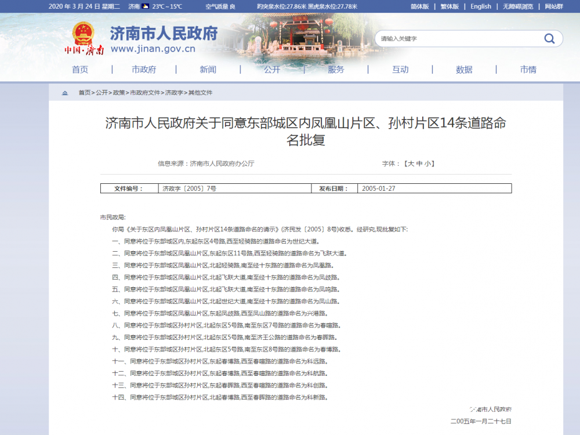The image size is (580, 435).
Task: Open 无障碍浏览 accessibility mode
Action: [518, 6]
